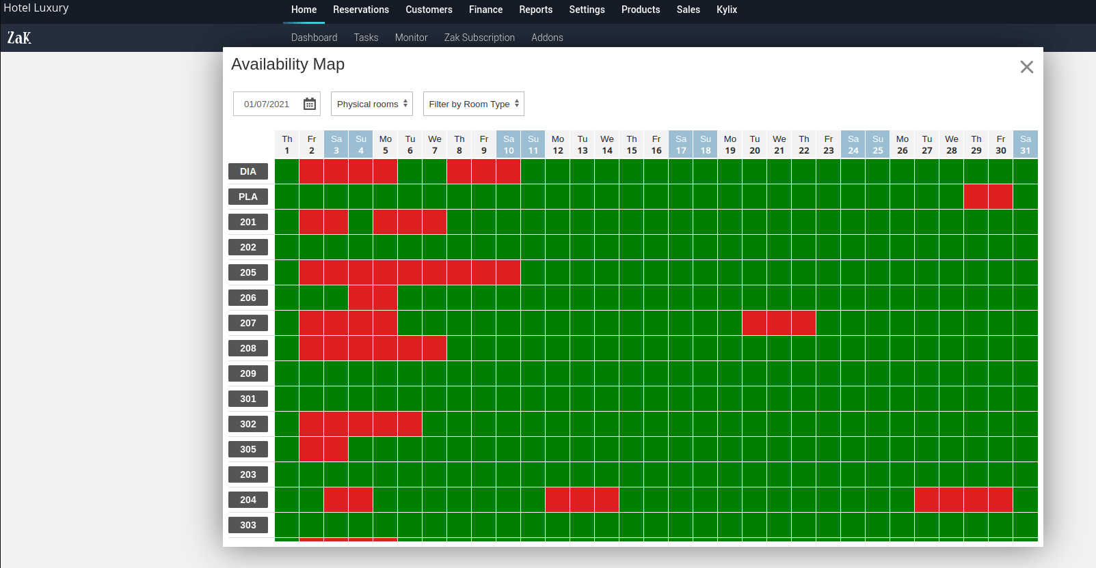Click occupied red cell 204 on Tu 27
The image size is (1096, 568).
[927, 500]
